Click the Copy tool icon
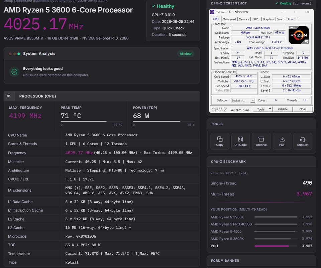This screenshot has width=321, height=268. 220,139
